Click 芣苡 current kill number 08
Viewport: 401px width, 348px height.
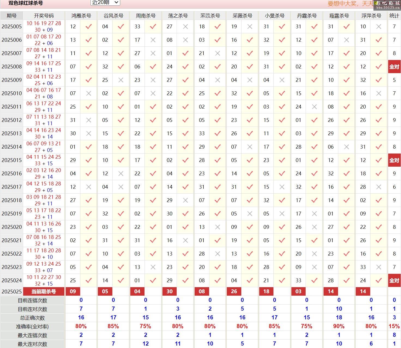[202, 292]
